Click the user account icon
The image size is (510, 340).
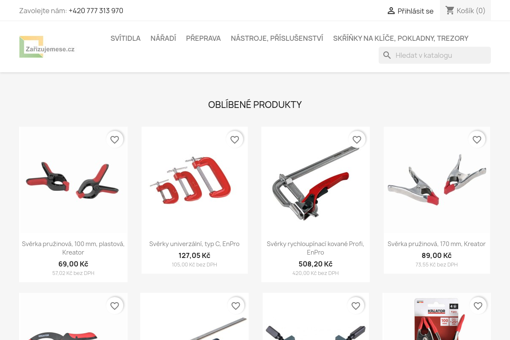(x=391, y=11)
